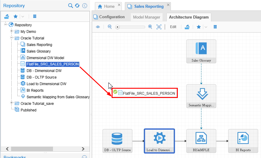261x158 pixels.
Task: Select Oracle Tutorial folder in the tree
Action: click(x=32, y=38)
